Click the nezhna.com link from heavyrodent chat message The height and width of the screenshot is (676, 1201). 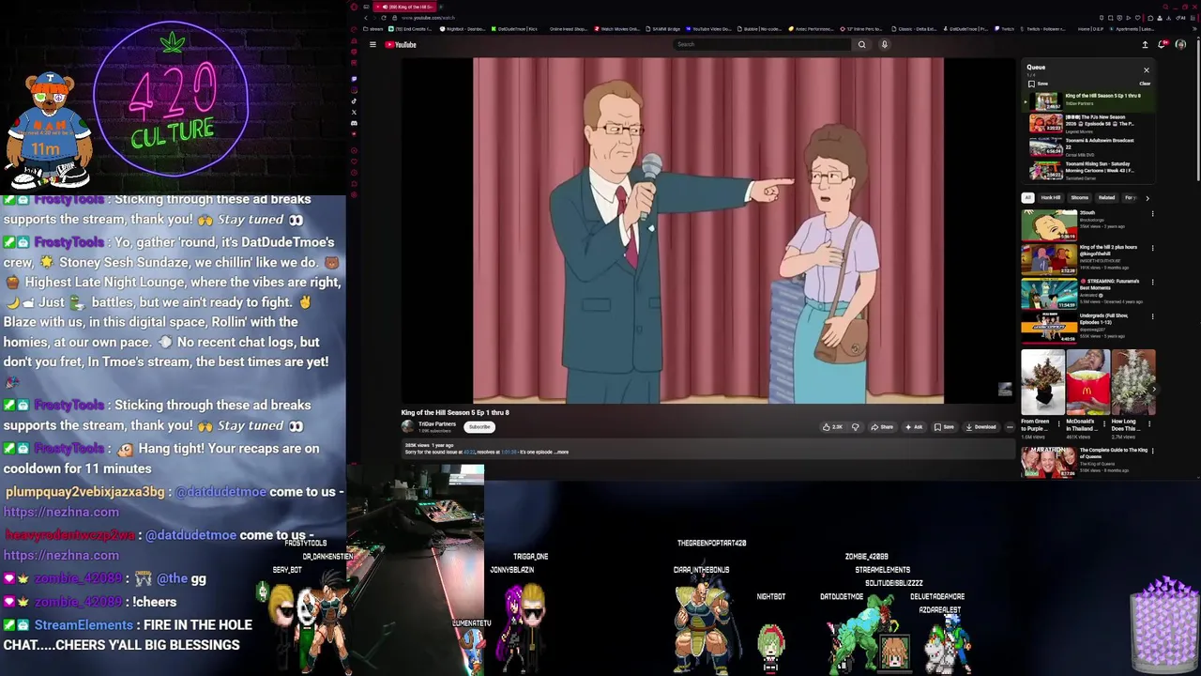[61, 555]
